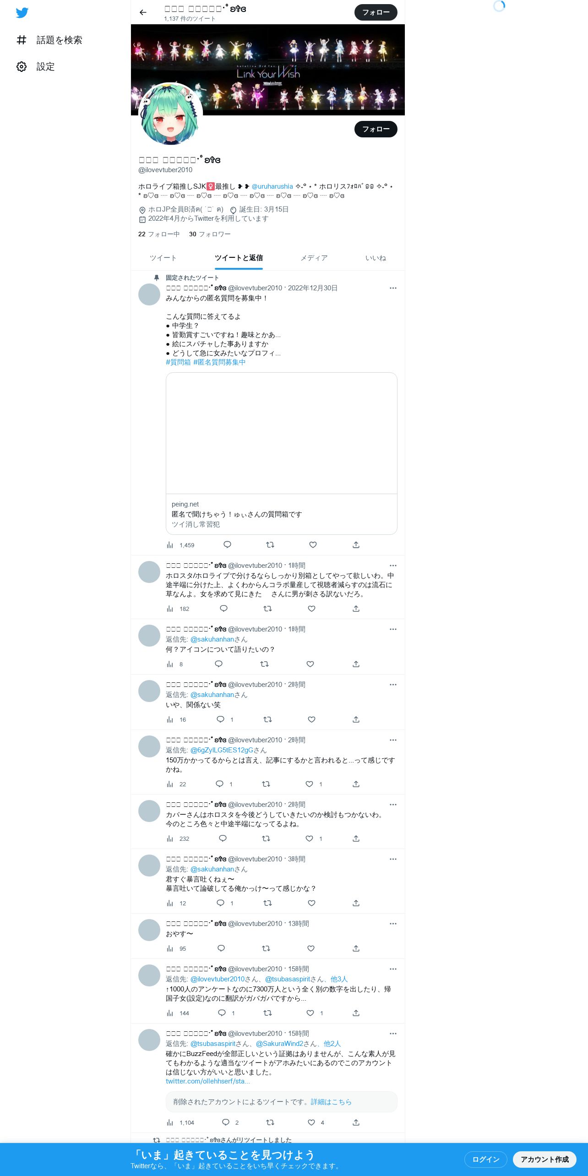Switch to the いいね tab
This screenshot has height=1176, width=588.
point(376,258)
